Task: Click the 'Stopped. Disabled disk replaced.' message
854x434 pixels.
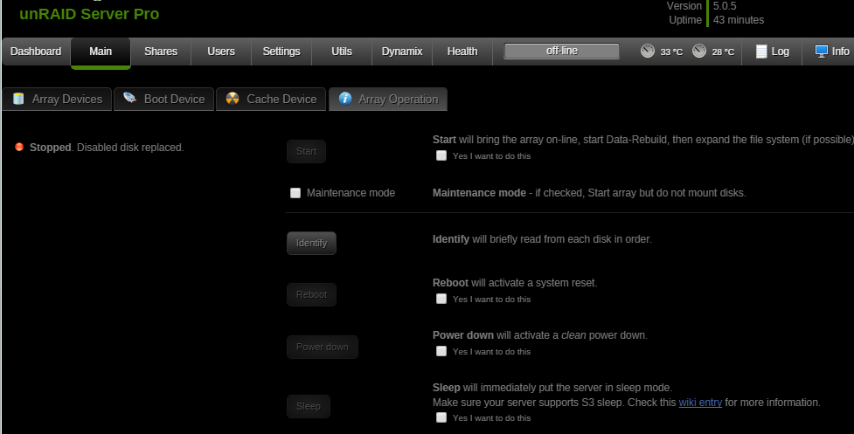Action: click(107, 148)
